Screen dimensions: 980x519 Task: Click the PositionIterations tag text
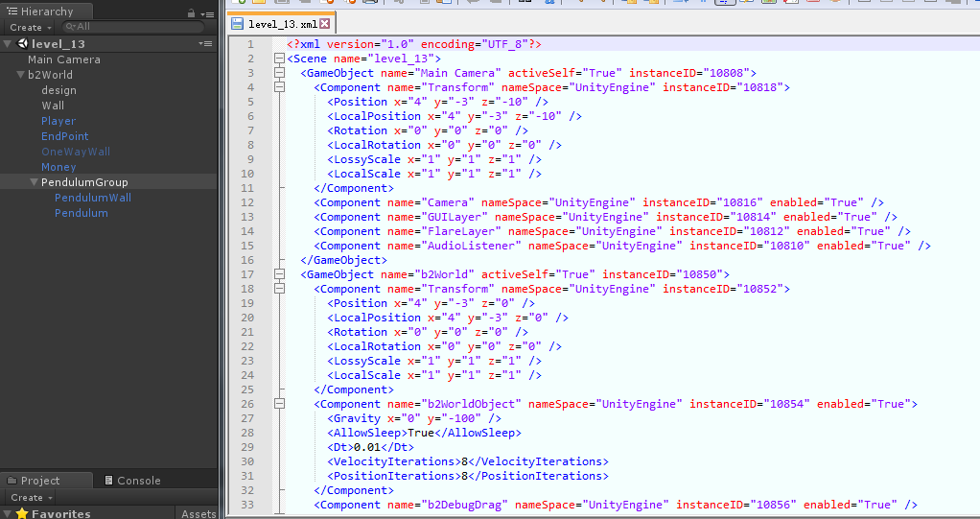pyautogui.click(x=394, y=475)
